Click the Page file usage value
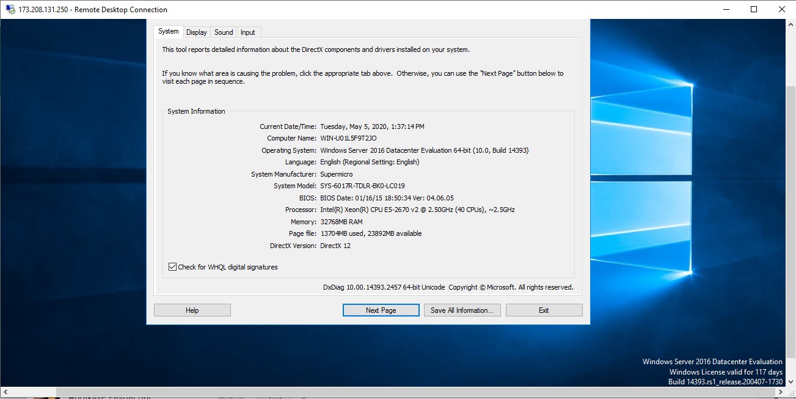 click(x=371, y=233)
